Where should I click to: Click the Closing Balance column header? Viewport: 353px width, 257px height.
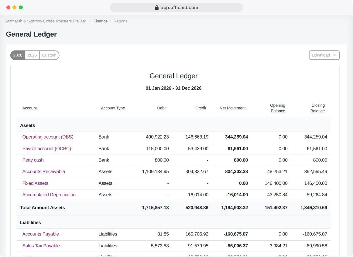[x=318, y=108]
